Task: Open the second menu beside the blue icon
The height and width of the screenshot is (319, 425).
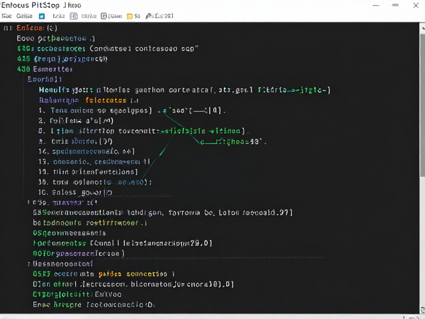Action: [25, 16]
